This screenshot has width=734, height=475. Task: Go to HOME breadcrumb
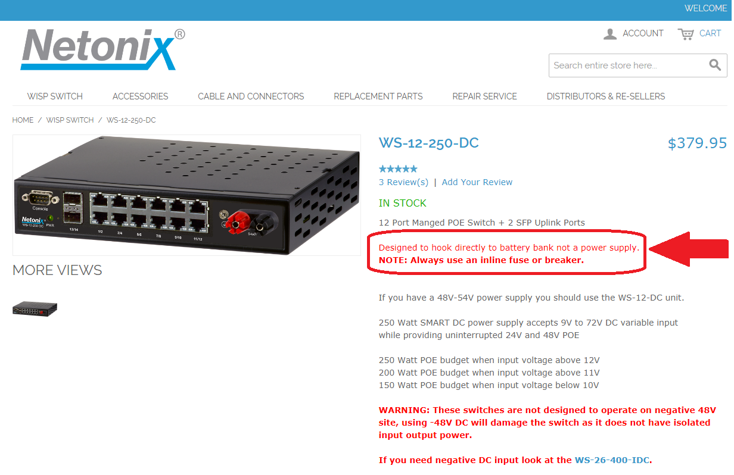[23, 120]
